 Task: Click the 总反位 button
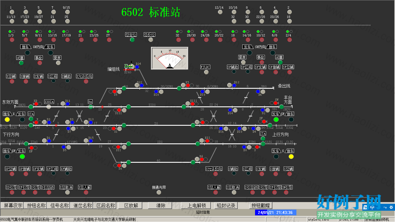151,40
